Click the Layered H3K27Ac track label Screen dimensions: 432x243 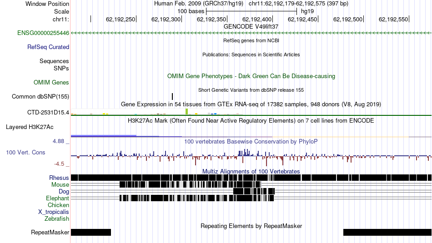(x=30, y=127)
